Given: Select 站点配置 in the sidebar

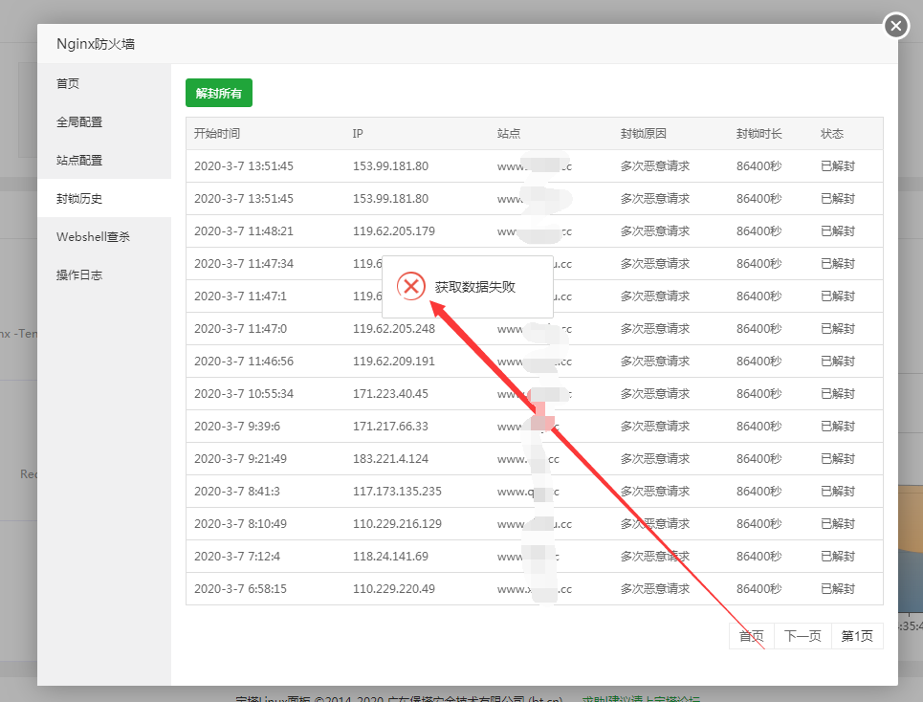Looking at the screenshot, I should point(79,161).
